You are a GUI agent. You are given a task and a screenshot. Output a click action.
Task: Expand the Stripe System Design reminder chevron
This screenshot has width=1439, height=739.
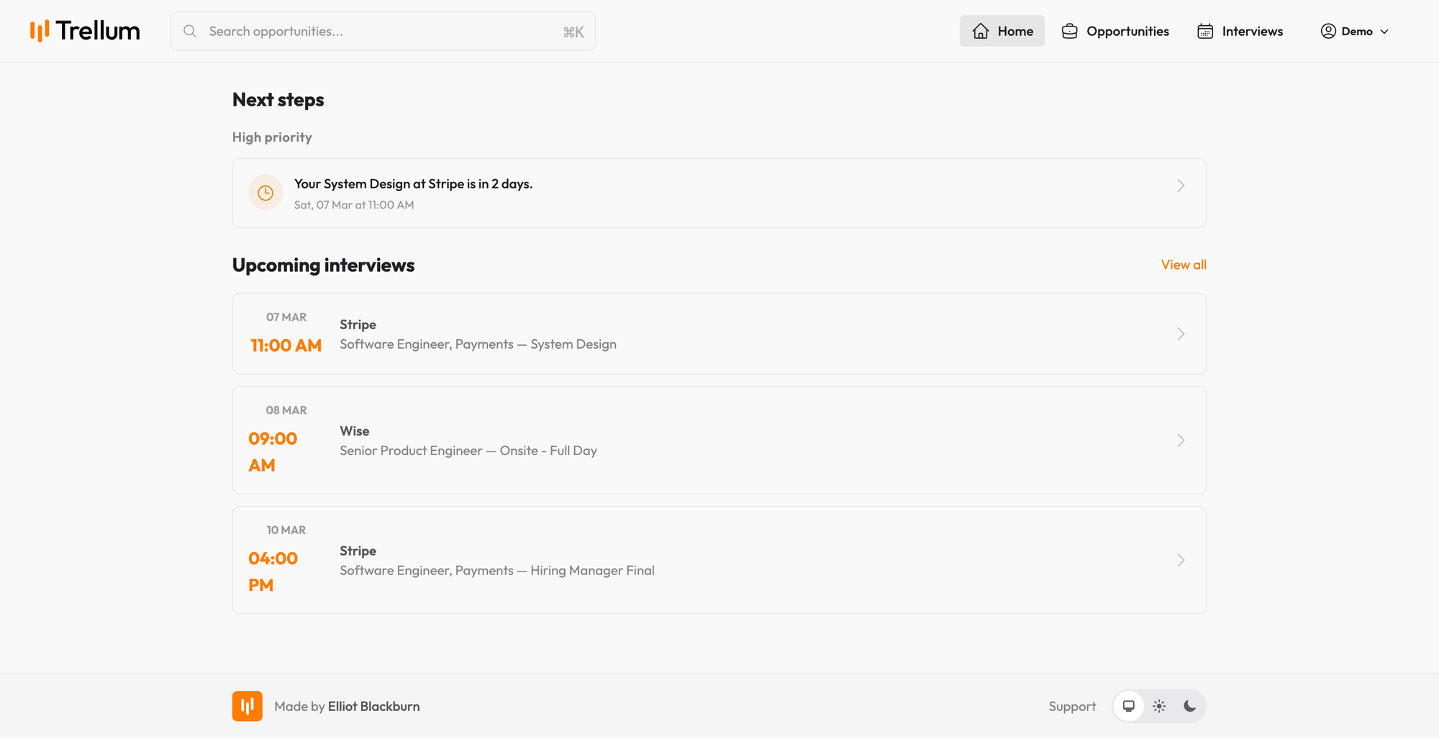click(1181, 185)
